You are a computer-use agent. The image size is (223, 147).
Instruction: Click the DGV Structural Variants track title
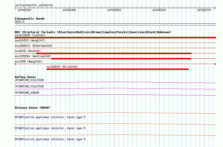coord(93,32)
